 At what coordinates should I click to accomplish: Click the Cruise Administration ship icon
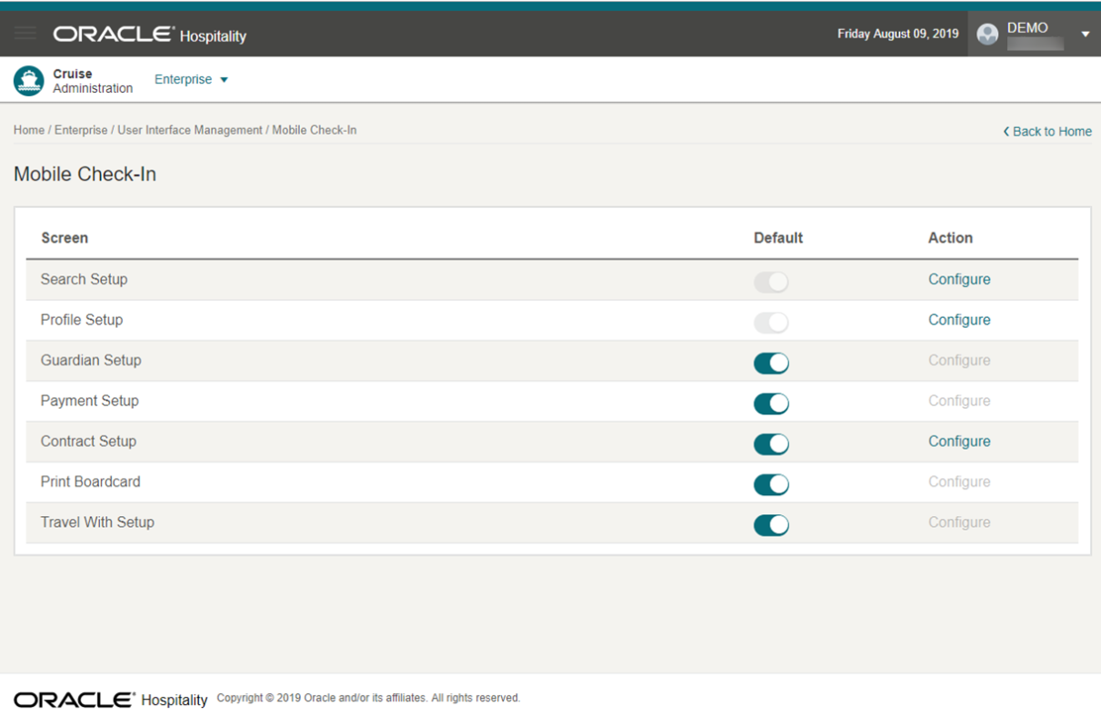29,81
